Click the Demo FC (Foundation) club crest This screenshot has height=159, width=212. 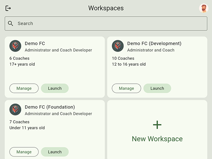coord(15,110)
